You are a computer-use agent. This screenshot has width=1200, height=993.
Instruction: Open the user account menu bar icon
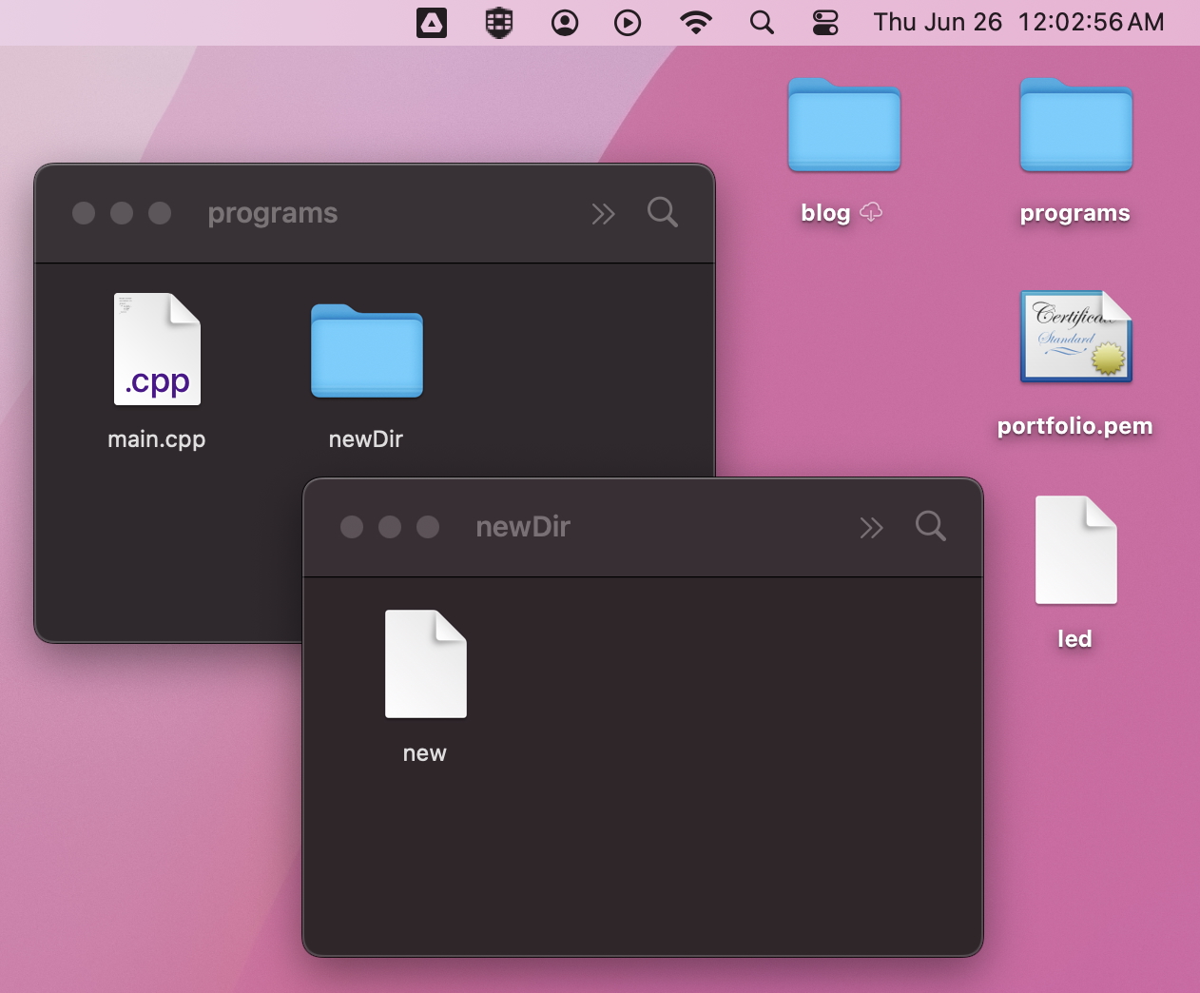point(565,22)
